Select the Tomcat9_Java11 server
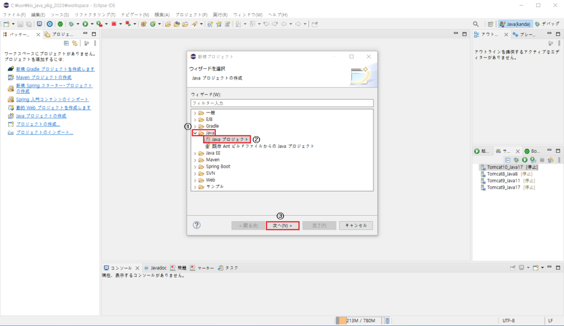Screen dimensions: 564x326 (507, 181)
